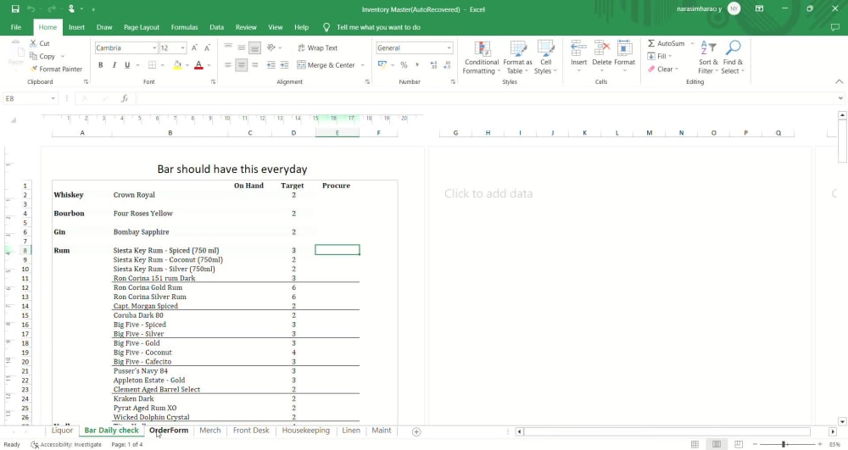Open the Formulas ribbon tab
848x450 pixels.
(x=184, y=27)
